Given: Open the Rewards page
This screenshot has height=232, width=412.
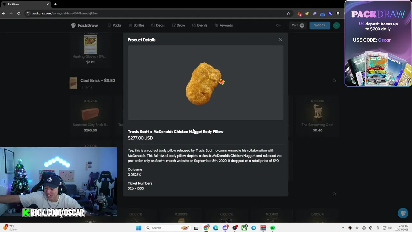Looking at the screenshot, I should tap(223, 25).
